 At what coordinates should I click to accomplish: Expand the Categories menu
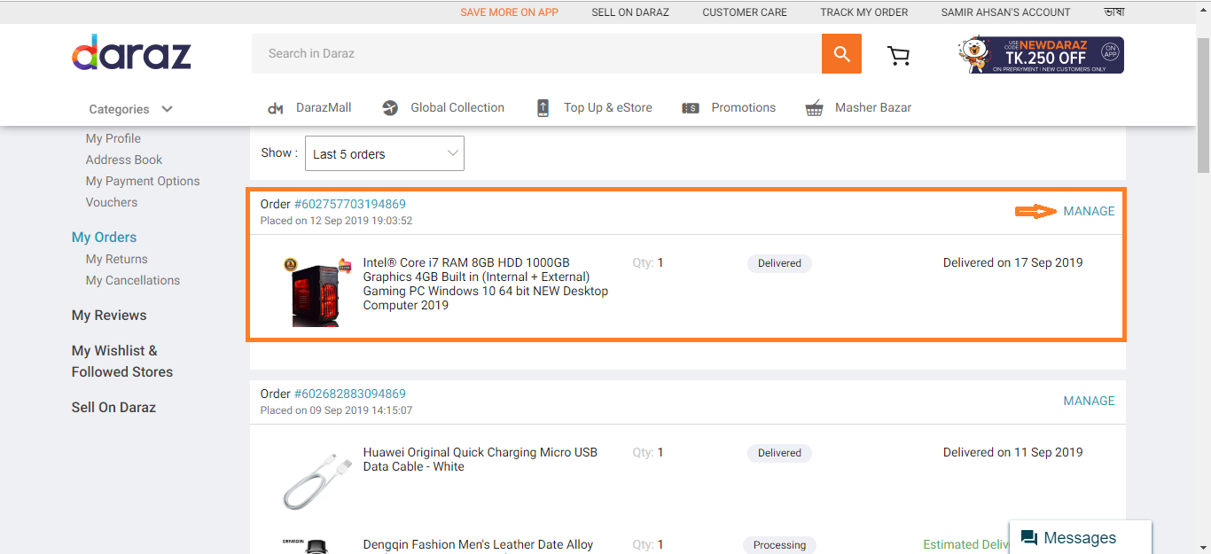click(130, 109)
